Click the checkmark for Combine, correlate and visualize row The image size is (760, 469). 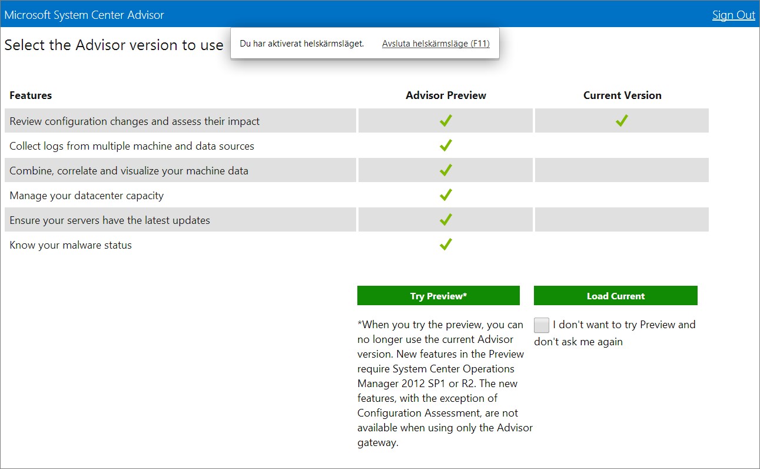click(x=446, y=170)
